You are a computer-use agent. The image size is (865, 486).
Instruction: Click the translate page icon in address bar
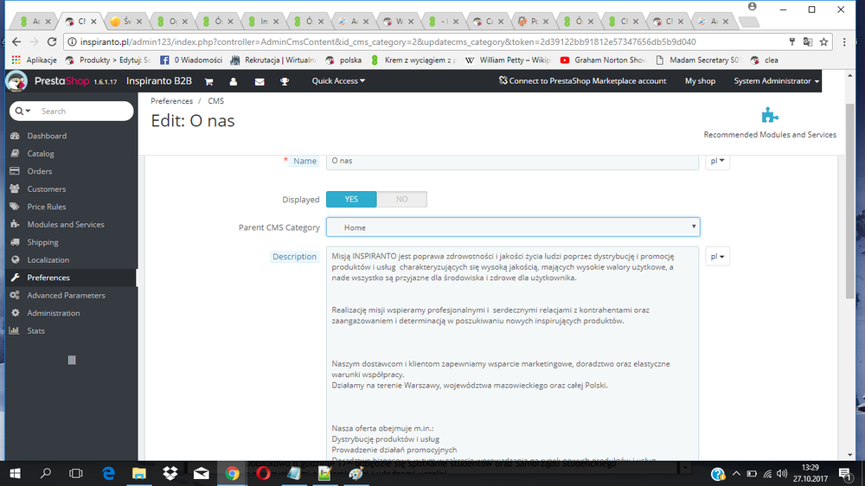[x=808, y=42]
